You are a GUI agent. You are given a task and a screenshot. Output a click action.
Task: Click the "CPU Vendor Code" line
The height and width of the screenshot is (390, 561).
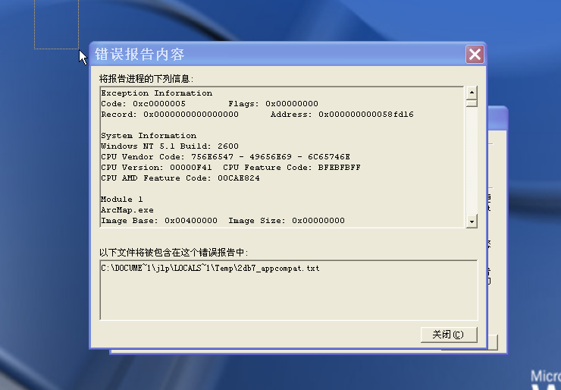(225, 157)
